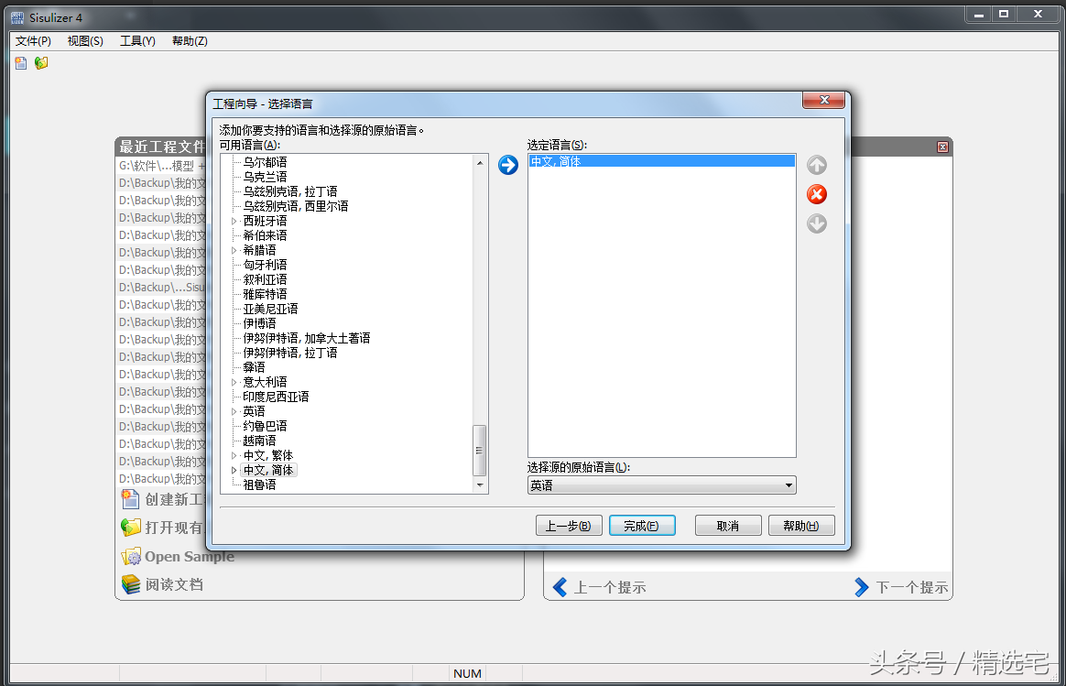Expand the 中文, 繁体 tree node
The height and width of the screenshot is (686, 1066).
pyautogui.click(x=234, y=455)
